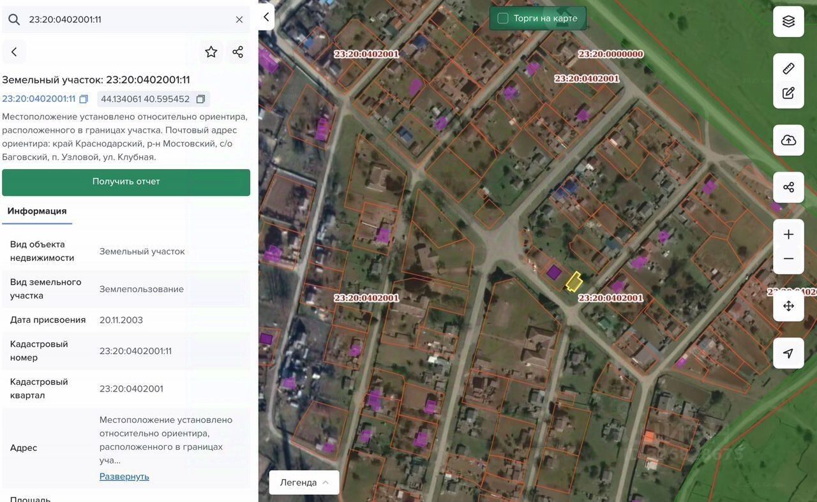Click the yellow highlighted parcel on the map
Viewport: 817px width, 502px height.
(x=574, y=281)
